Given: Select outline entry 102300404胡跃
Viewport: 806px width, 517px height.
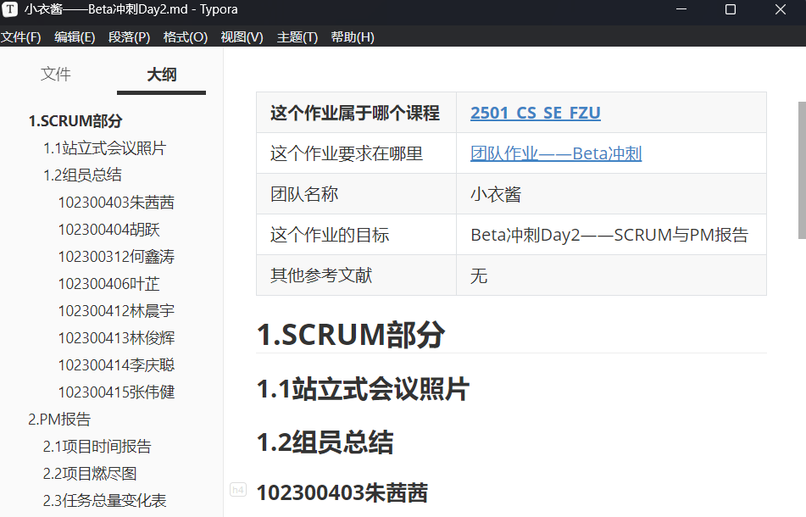Looking at the screenshot, I should pyautogui.click(x=109, y=230).
